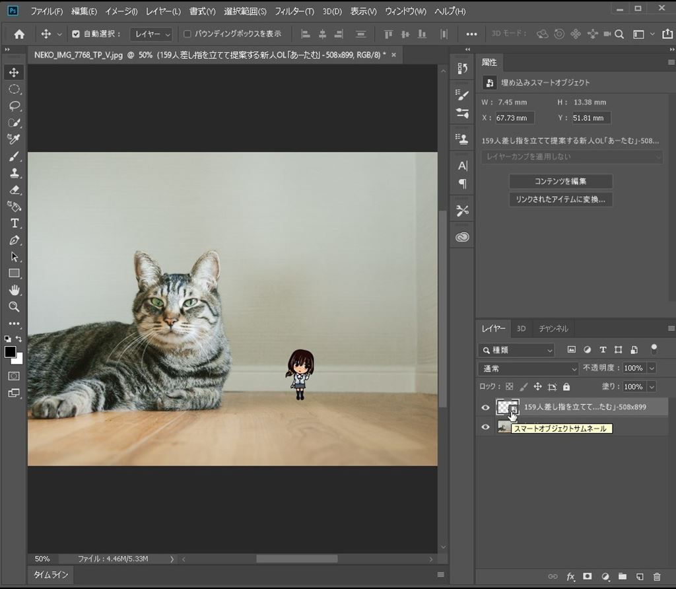
Task: Select the Pen tool
Action: (14, 240)
